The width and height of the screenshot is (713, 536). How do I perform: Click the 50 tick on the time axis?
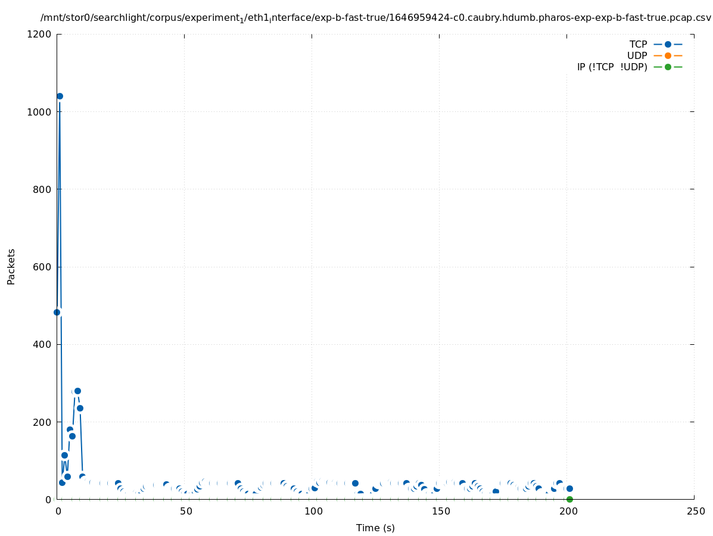[x=185, y=512]
